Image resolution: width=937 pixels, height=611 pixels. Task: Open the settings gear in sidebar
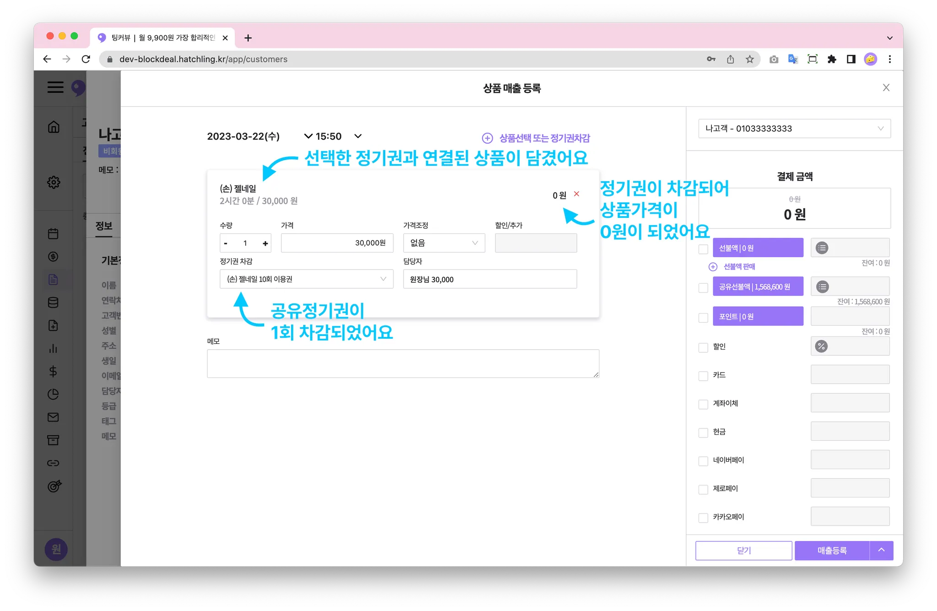click(x=54, y=182)
